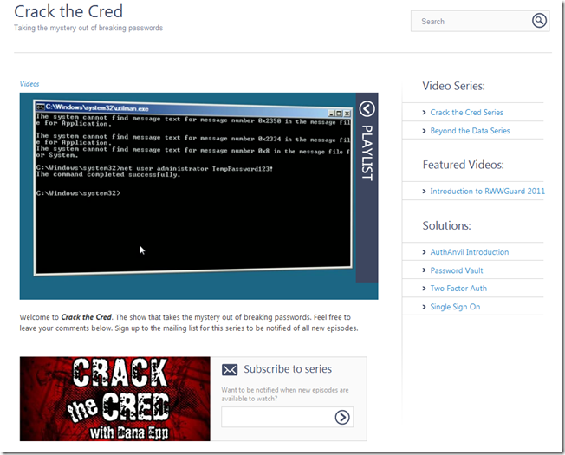565x455 pixels.
Task: Open the Beyond the Data Series link
Action: click(x=470, y=131)
